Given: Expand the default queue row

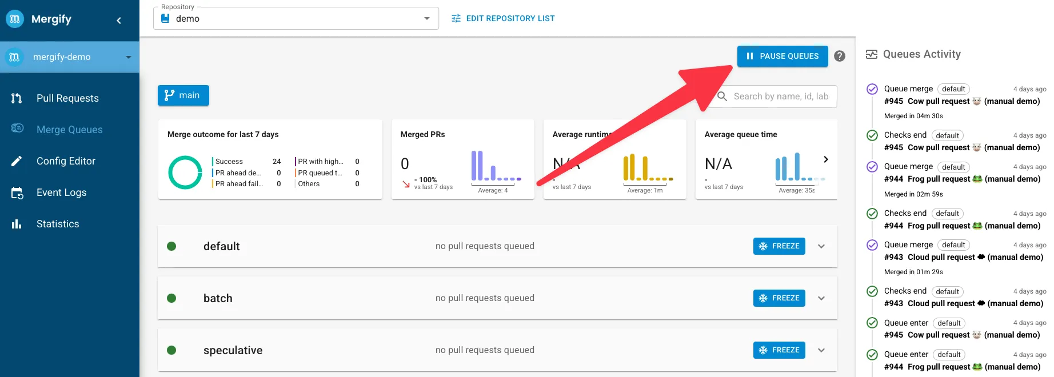Looking at the screenshot, I should tap(821, 246).
